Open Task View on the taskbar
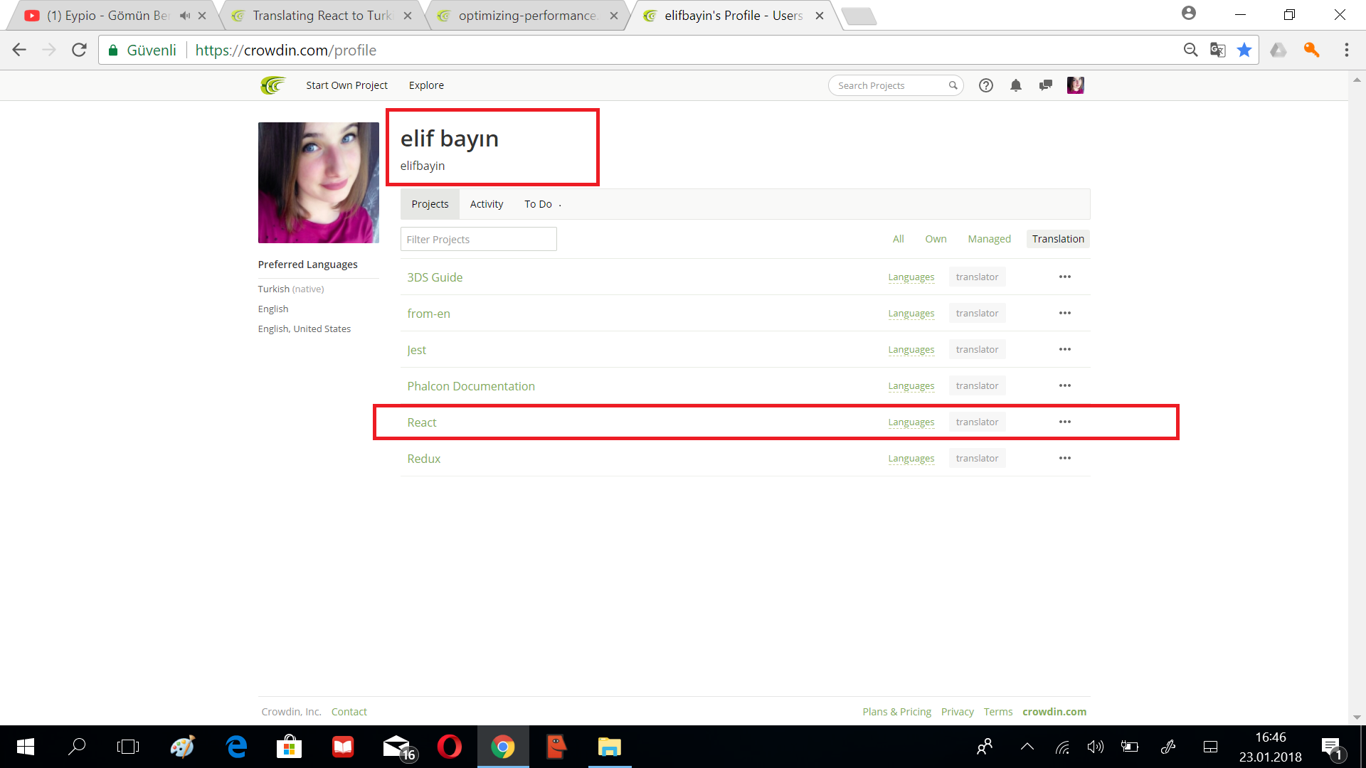 tap(128, 747)
